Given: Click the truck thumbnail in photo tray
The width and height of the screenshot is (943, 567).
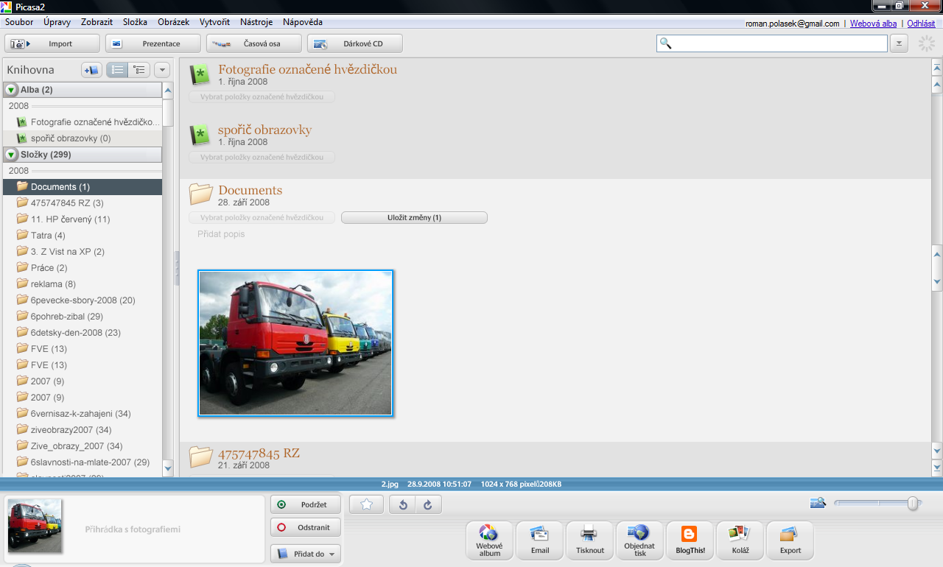Looking at the screenshot, I should pyautogui.click(x=35, y=526).
